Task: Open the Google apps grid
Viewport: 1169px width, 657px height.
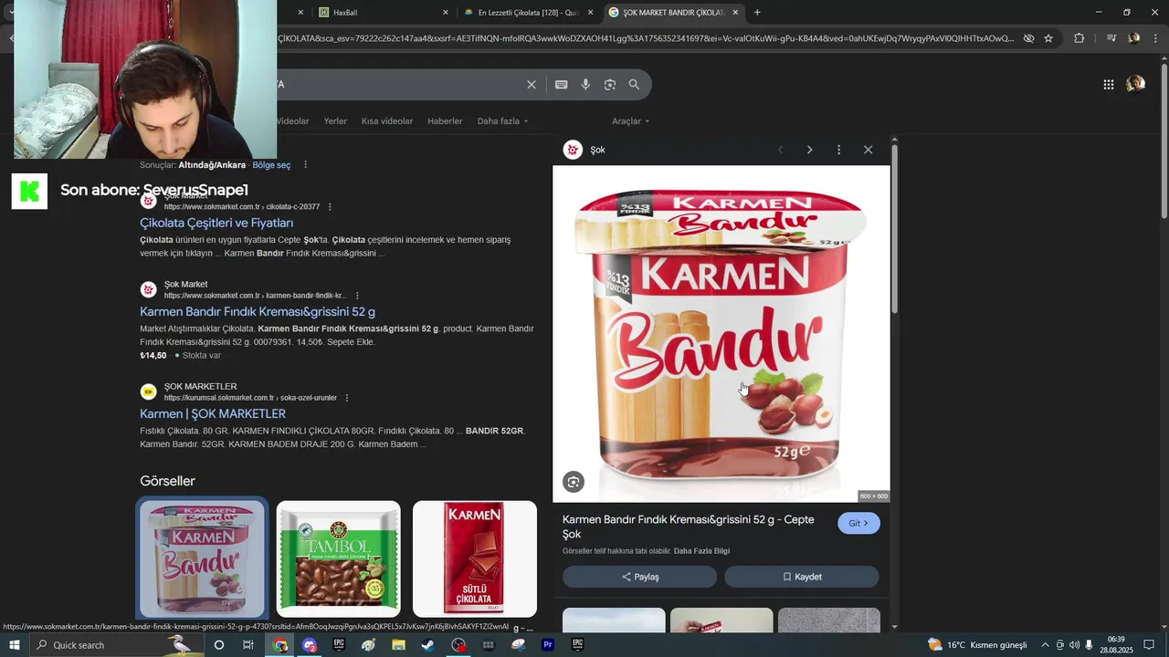Action: [1108, 84]
